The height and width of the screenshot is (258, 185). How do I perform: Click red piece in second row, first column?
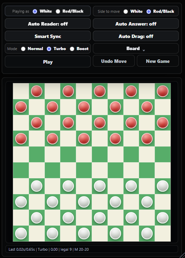pos(21,107)
